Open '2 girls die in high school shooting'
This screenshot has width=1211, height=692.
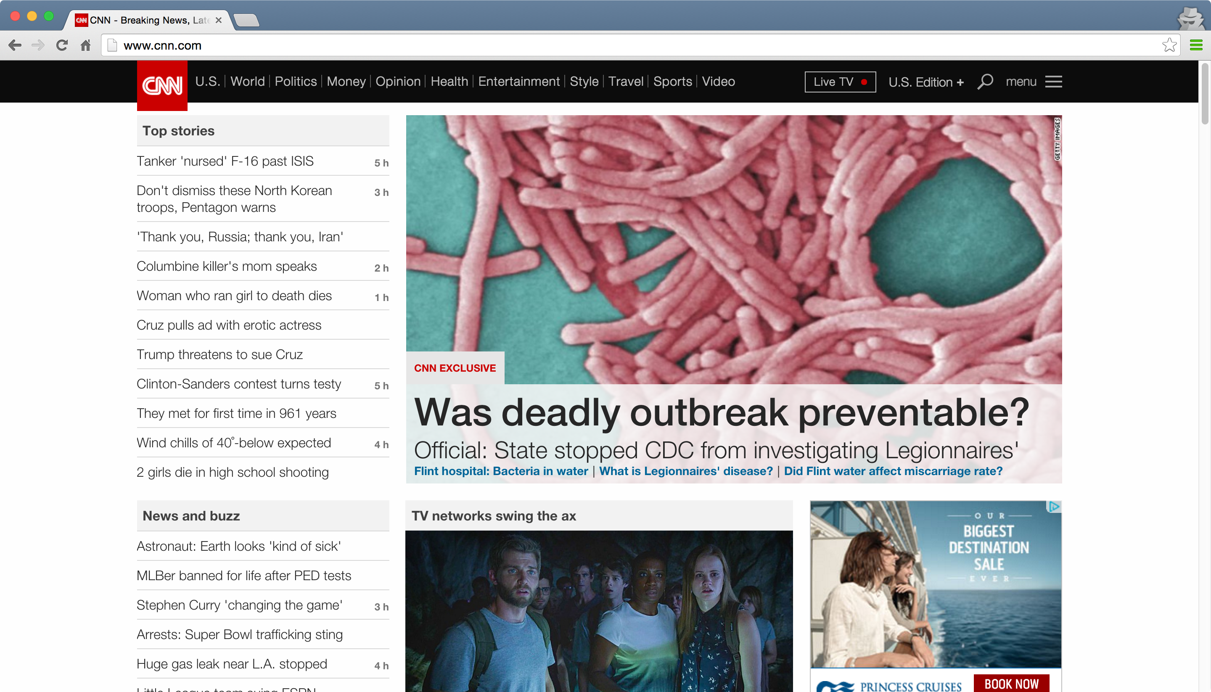pyautogui.click(x=233, y=473)
